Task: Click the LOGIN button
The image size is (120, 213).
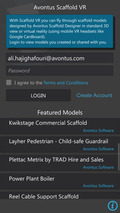Action: point(38,95)
